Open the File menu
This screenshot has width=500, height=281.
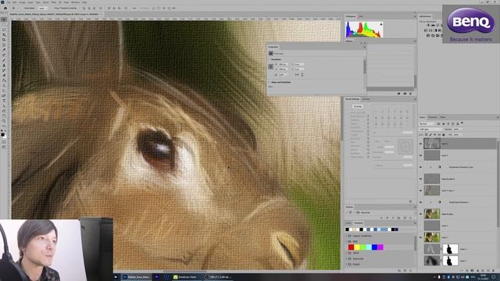click(x=9, y=2)
